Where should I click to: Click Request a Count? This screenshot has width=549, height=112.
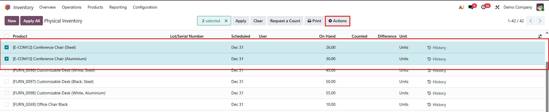[x=285, y=21]
